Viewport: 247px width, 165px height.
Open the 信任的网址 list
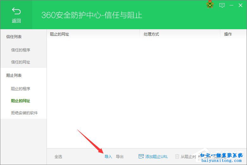point(21,62)
